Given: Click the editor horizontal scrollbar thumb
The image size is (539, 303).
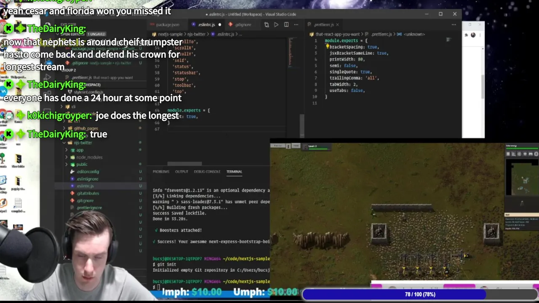Looking at the screenshot, I should pos(184,164).
